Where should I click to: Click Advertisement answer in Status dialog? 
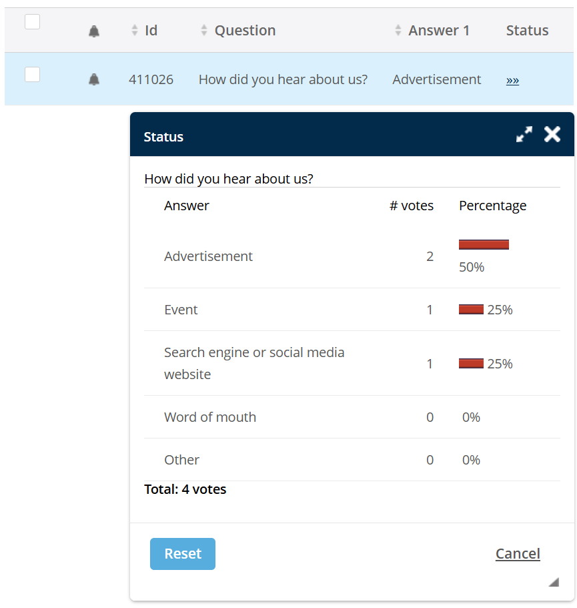pos(208,256)
